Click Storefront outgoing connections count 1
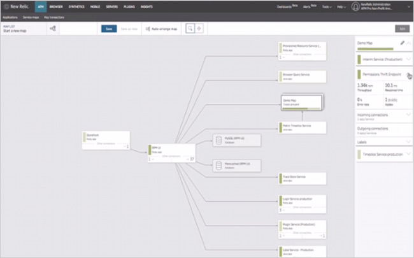 [x=127, y=147]
